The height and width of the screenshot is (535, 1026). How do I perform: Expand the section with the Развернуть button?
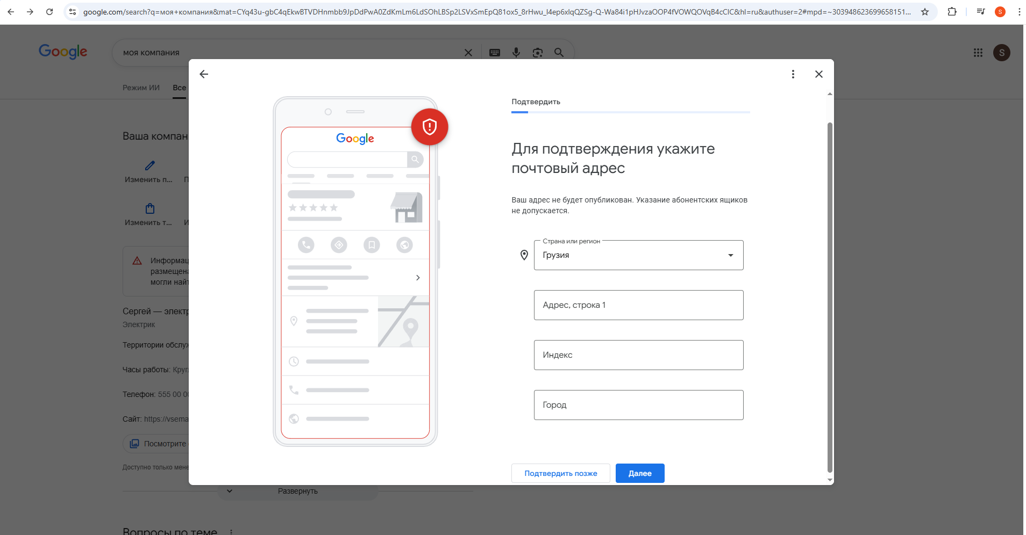pyautogui.click(x=297, y=491)
